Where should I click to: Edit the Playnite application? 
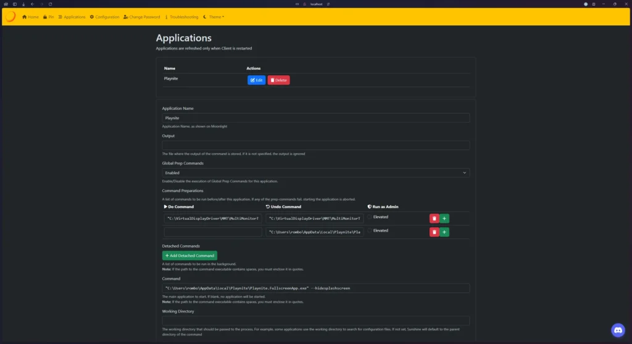[x=256, y=80]
